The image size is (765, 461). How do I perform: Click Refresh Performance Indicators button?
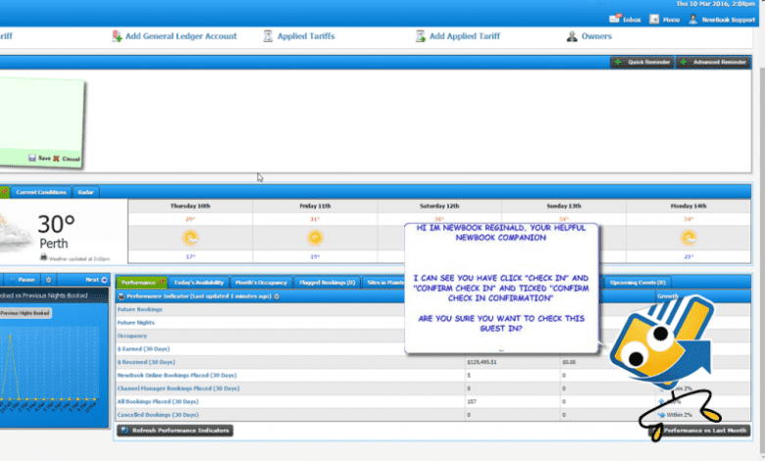click(176, 431)
